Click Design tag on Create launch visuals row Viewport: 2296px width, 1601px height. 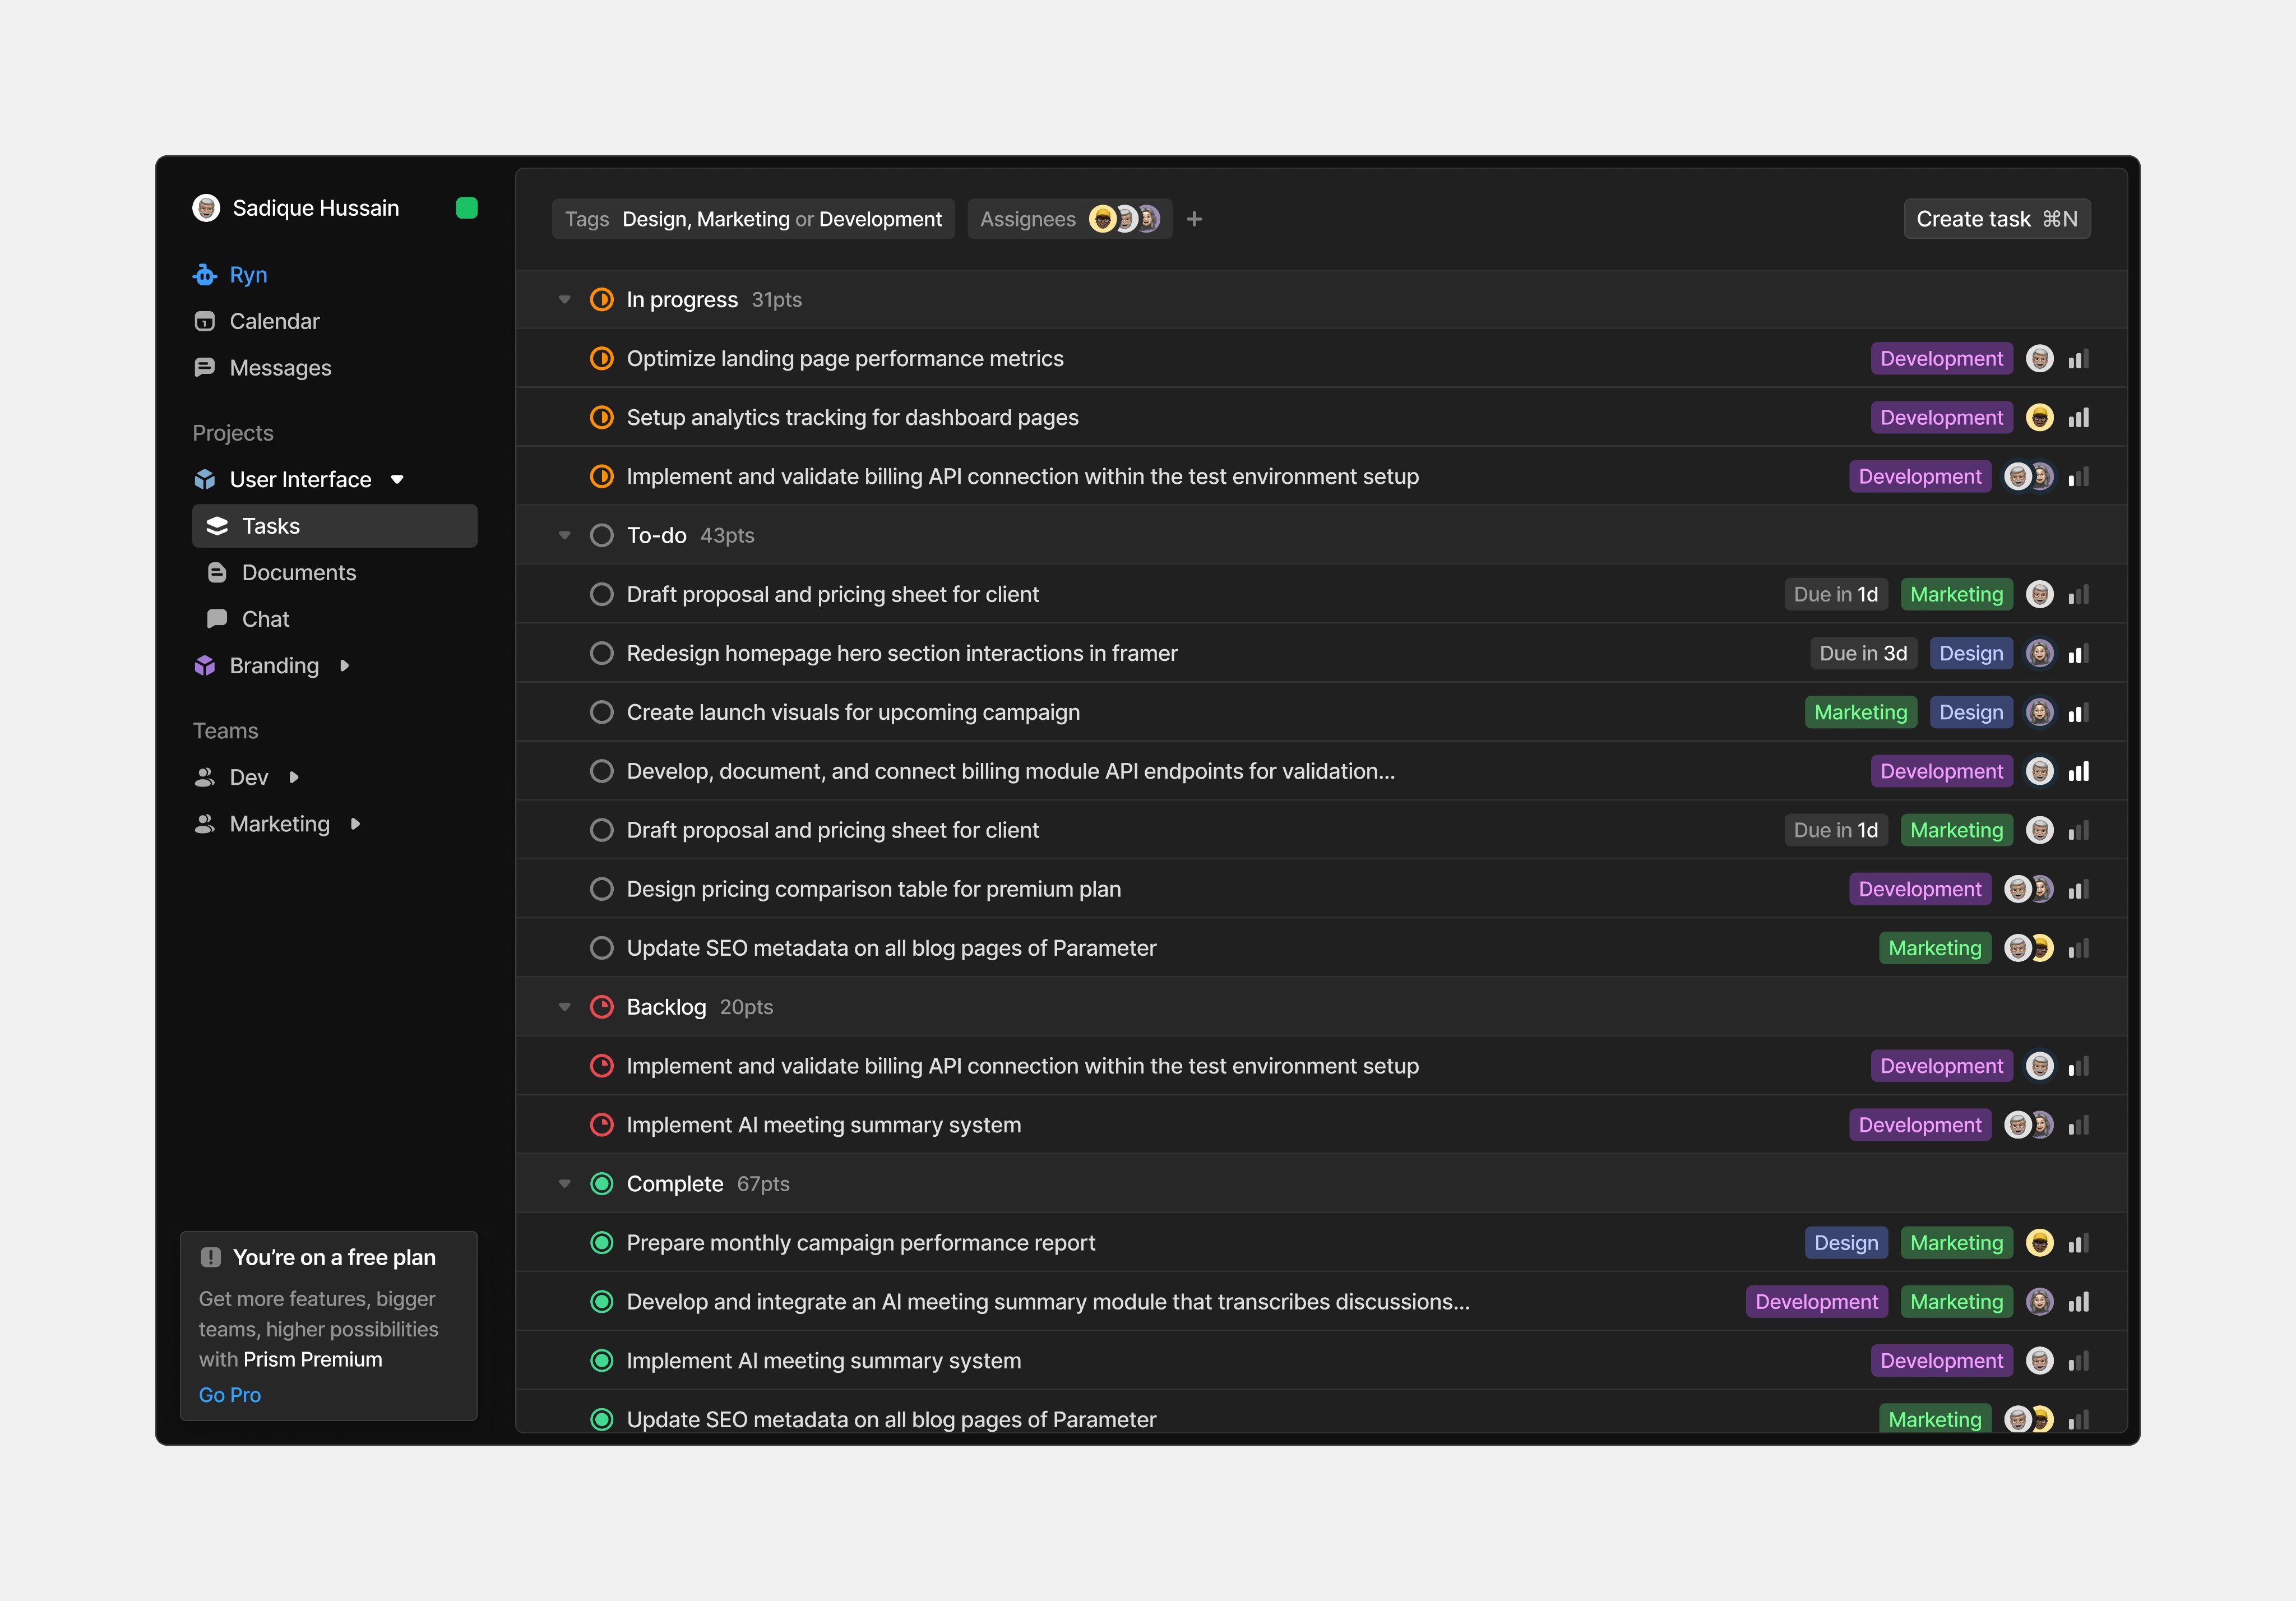coord(1971,712)
